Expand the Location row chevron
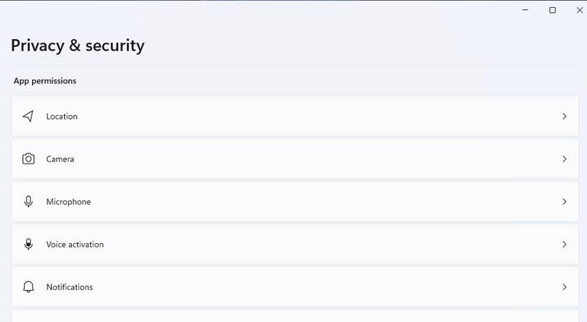This screenshot has height=322, width=587. tap(564, 117)
